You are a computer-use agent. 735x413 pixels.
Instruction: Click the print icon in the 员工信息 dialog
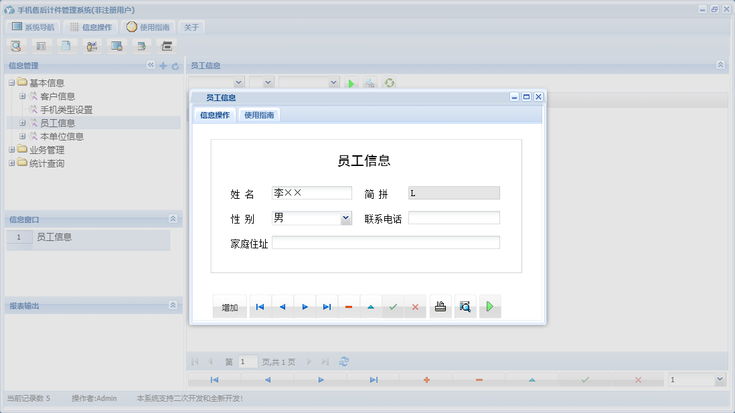(440, 306)
